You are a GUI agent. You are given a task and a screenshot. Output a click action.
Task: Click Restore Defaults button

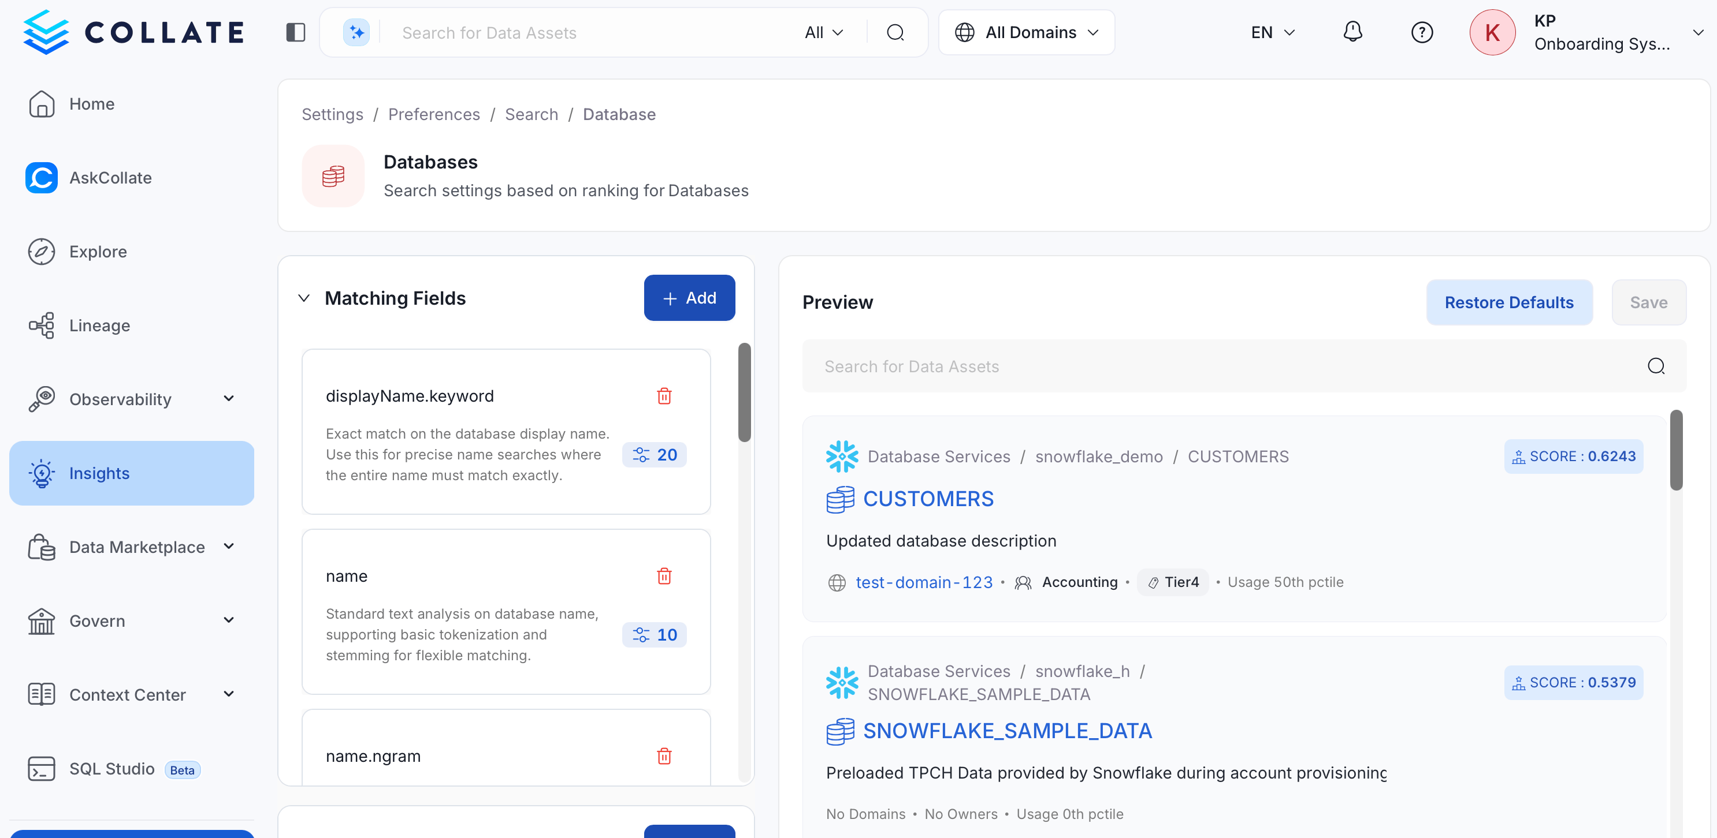tap(1509, 302)
